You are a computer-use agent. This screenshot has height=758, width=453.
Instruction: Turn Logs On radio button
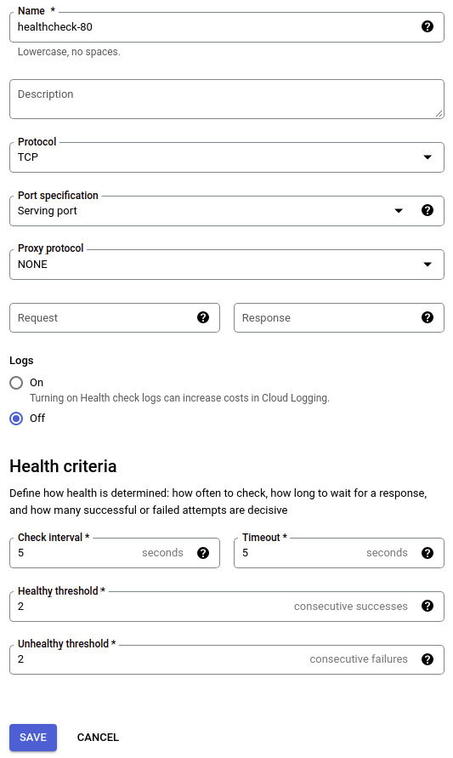pyautogui.click(x=16, y=383)
